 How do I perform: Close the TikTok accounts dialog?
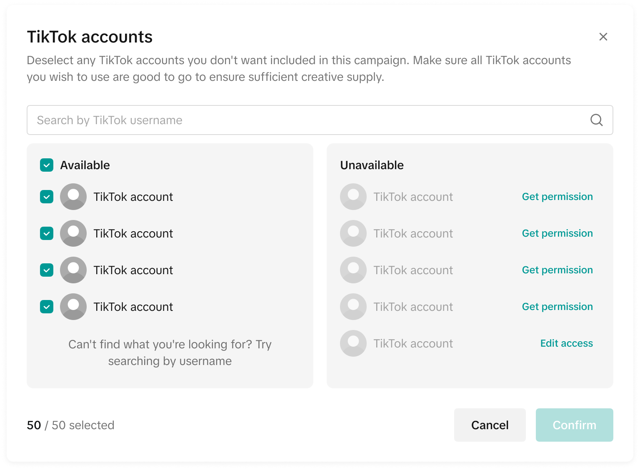point(603,37)
